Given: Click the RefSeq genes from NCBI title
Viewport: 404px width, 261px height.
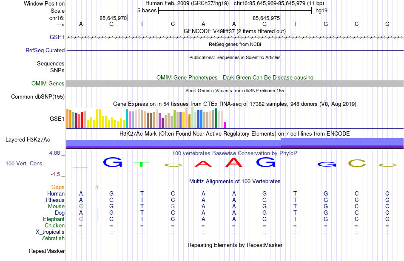Looking at the screenshot, I should pos(235,44).
